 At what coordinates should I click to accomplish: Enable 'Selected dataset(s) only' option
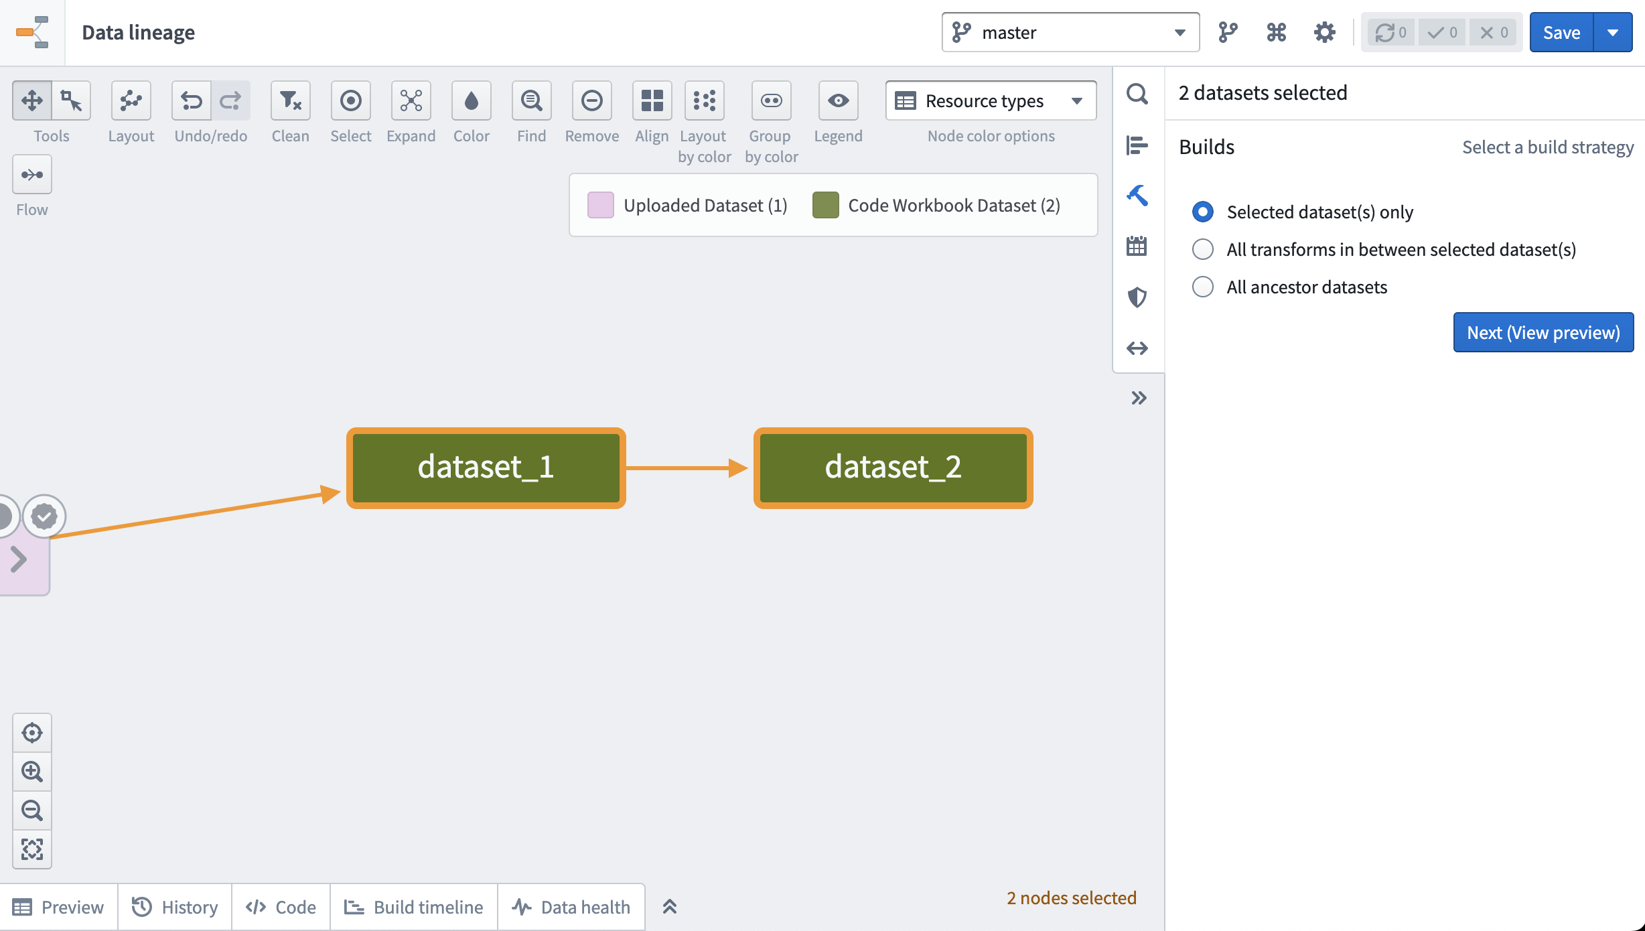[x=1201, y=211]
